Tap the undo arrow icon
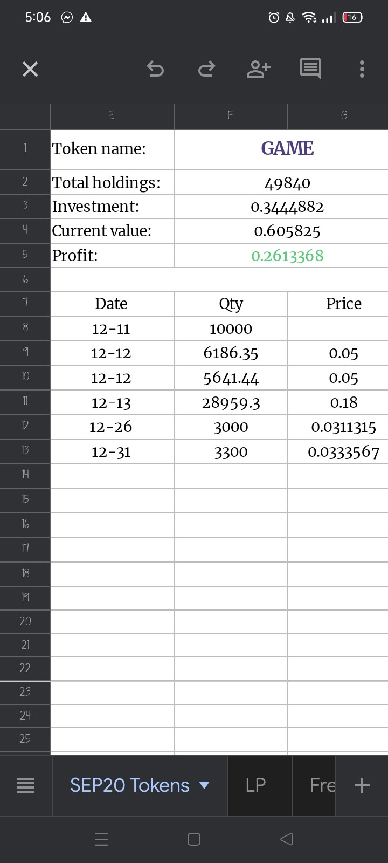388x863 pixels. click(x=155, y=69)
